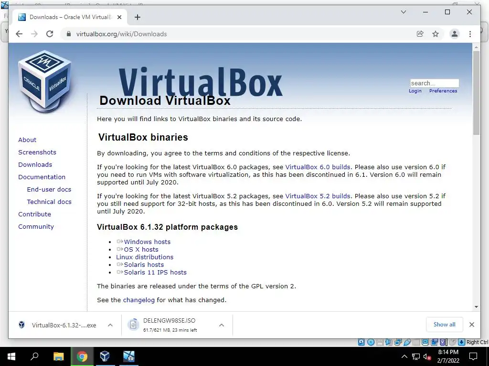Click the site search field
489x366 pixels.
click(435, 83)
